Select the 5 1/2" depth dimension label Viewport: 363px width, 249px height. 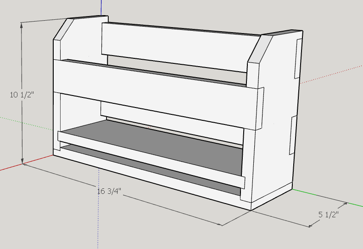pyautogui.click(x=329, y=215)
